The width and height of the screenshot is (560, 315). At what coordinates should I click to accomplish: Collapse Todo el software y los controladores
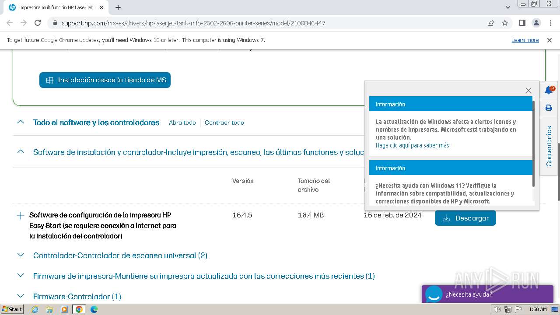(21, 122)
